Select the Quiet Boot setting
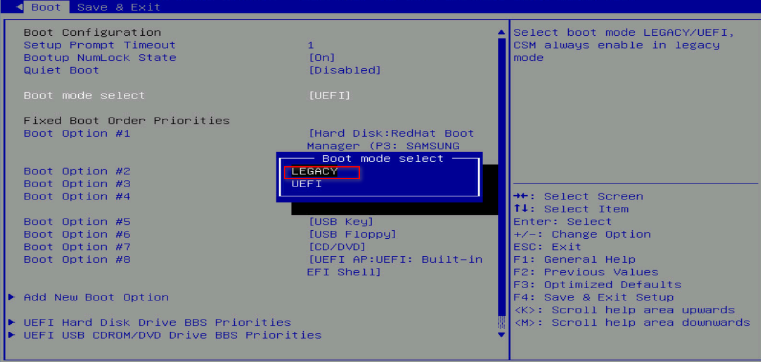 tap(61, 70)
